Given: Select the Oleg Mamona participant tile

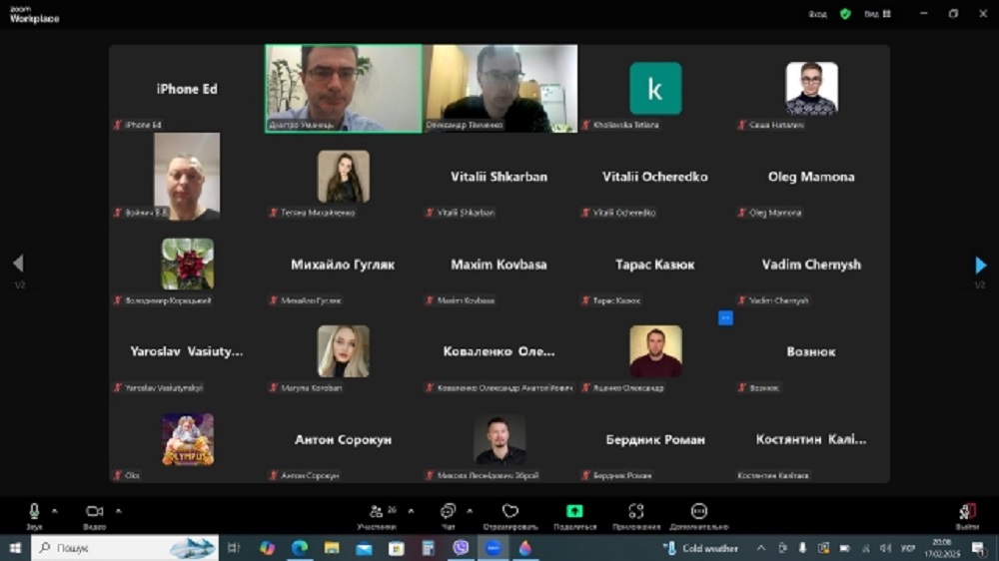Looking at the screenshot, I should point(811,177).
